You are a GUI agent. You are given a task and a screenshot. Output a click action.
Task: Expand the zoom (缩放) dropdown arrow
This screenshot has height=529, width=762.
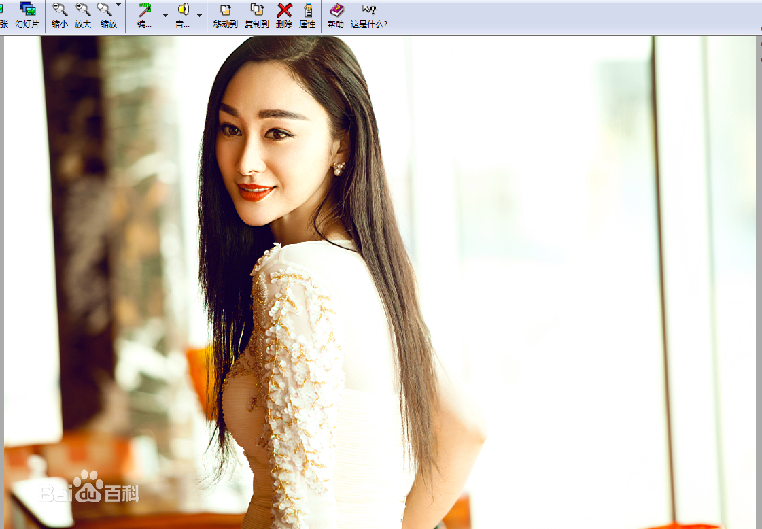119,5
